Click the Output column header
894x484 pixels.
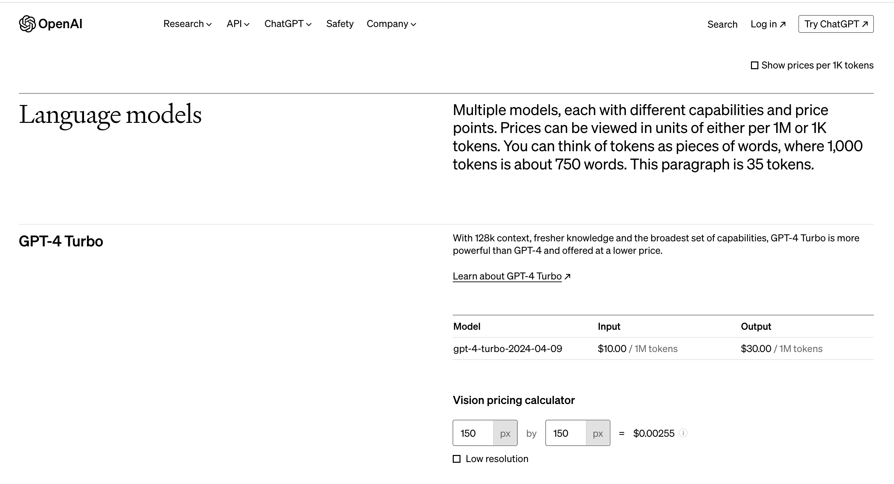point(756,326)
